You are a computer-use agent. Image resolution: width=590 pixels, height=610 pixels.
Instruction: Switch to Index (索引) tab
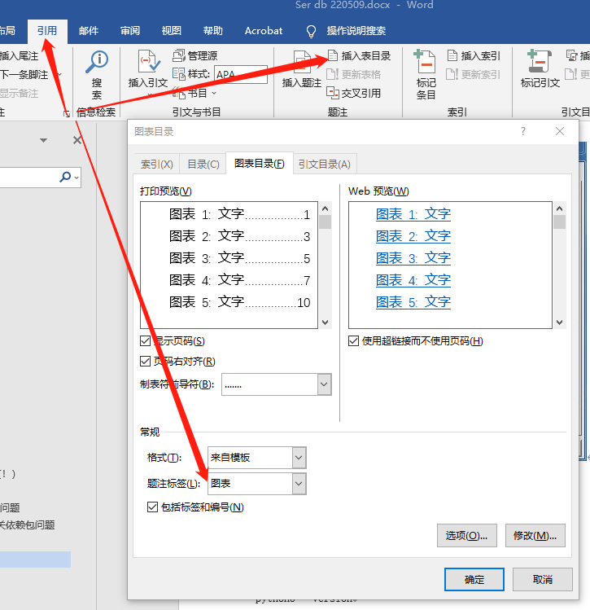coord(156,165)
